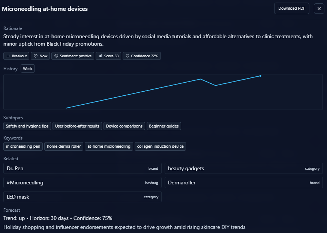This screenshot has width=327, height=233.
Task: Open the Device comparisons subtopic
Action: click(124, 126)
